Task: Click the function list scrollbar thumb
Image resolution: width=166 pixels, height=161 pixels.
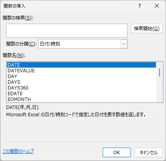Action: point(160,72)
